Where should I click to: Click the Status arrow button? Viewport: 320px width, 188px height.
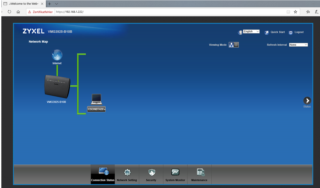click(x=307, y=101)
